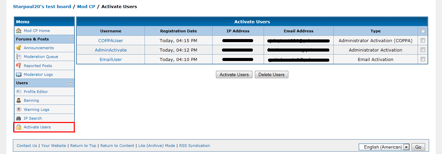Click the Go button beside language

tap(418, 147)
